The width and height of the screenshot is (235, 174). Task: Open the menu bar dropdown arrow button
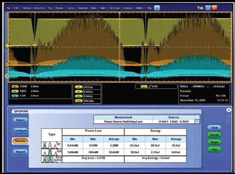[x=157, y=7]
